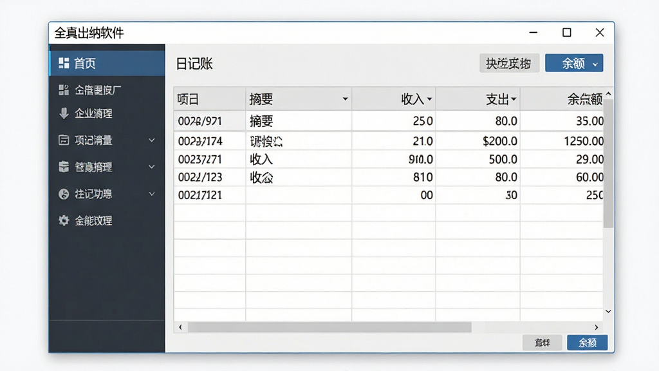Click the gray button beside the bottom 余额 button

(x=542, y=343)
